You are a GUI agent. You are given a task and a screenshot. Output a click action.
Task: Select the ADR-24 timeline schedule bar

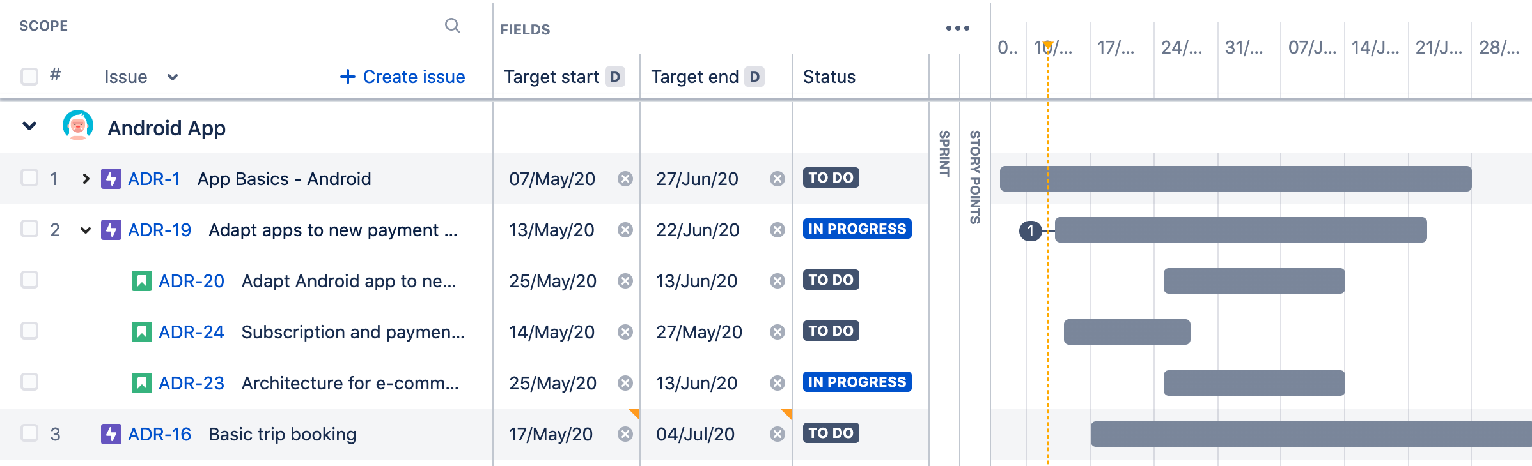pyautogui.click(x=1127, y=332)
